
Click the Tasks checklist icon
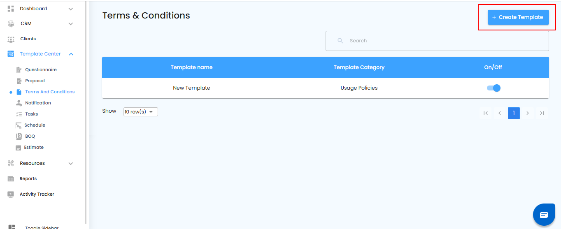pos(19,114)
